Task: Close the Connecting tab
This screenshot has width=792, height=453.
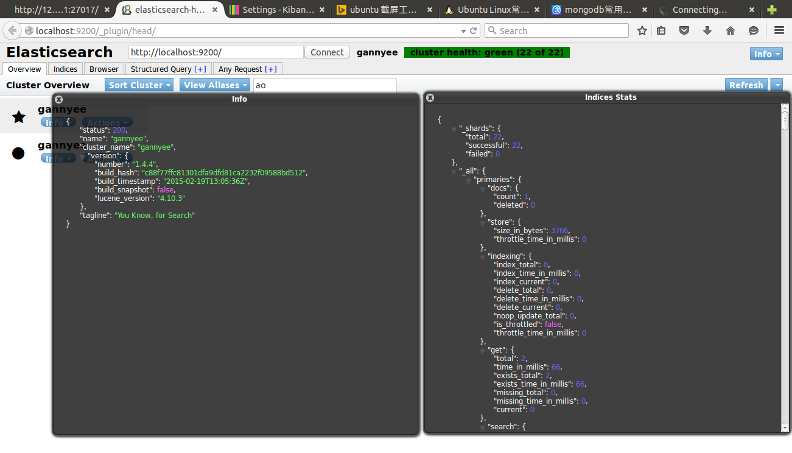Action: pos(751,10)
